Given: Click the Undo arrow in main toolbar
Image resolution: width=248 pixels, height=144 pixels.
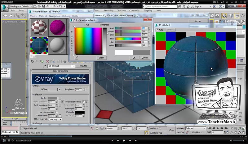Looking at the screenshot, I should pos(5,16).
